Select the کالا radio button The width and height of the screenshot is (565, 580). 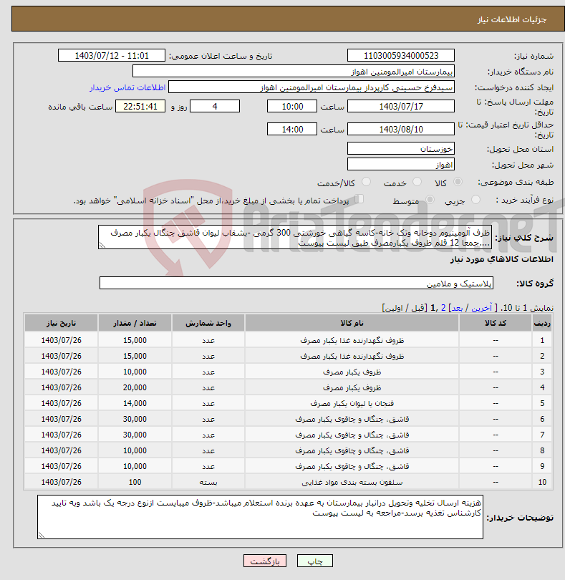pos(458,182)
